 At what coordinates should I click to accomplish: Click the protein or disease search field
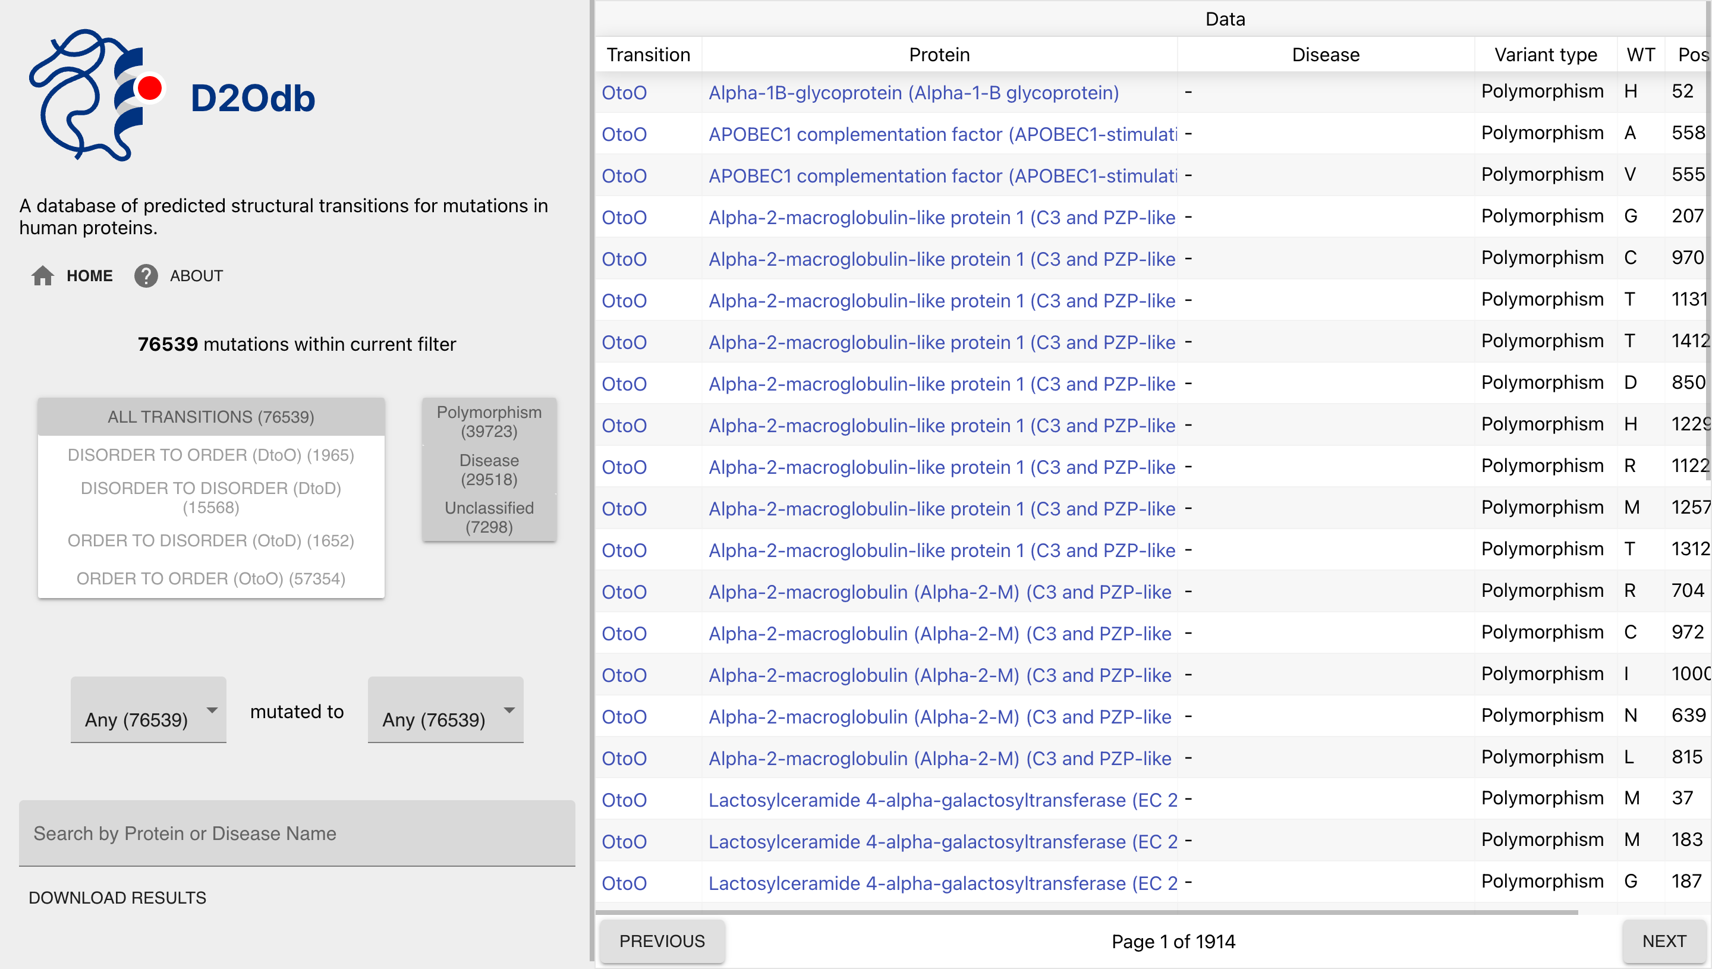[297, 833]
